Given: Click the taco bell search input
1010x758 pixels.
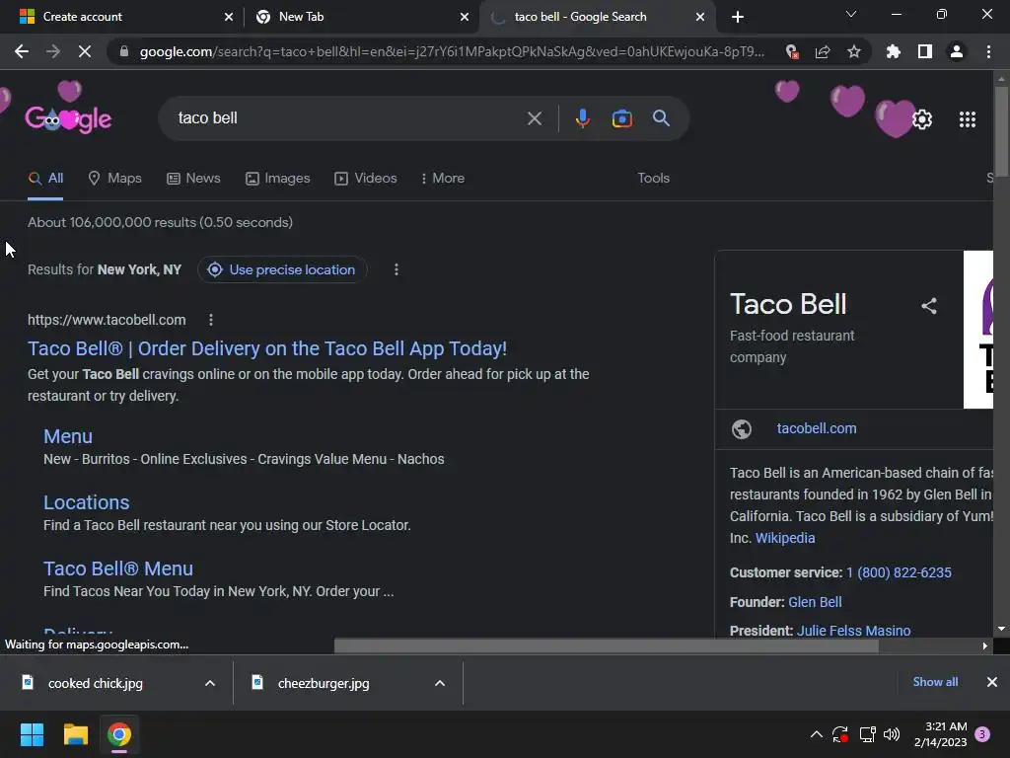Looking at the screenshot, I should [348, 118].
